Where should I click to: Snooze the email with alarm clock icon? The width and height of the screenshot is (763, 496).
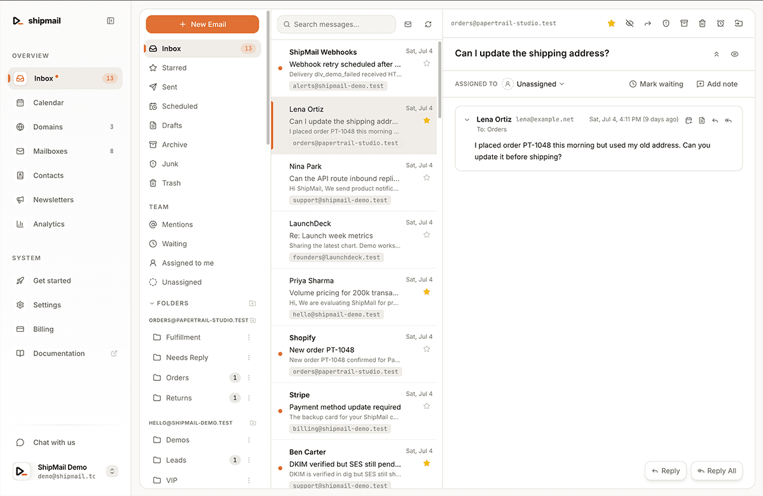(720, 23)
